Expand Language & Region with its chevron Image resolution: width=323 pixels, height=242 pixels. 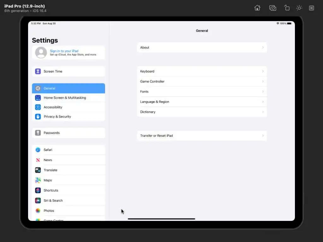coord(263,102)
